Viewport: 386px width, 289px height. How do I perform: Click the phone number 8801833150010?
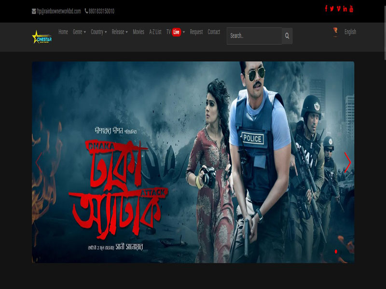pos(101,11)
